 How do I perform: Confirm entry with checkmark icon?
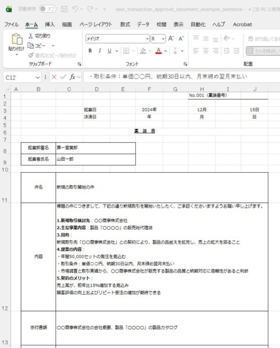63,77
